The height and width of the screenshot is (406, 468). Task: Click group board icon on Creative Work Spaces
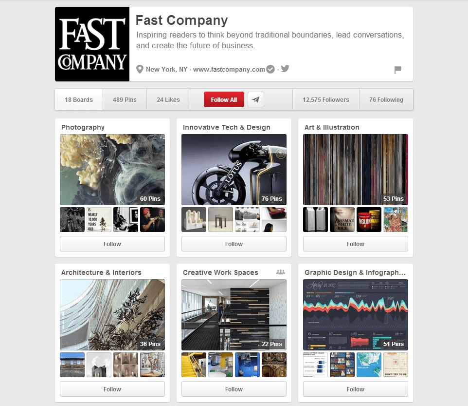click(x=281, y=272)
